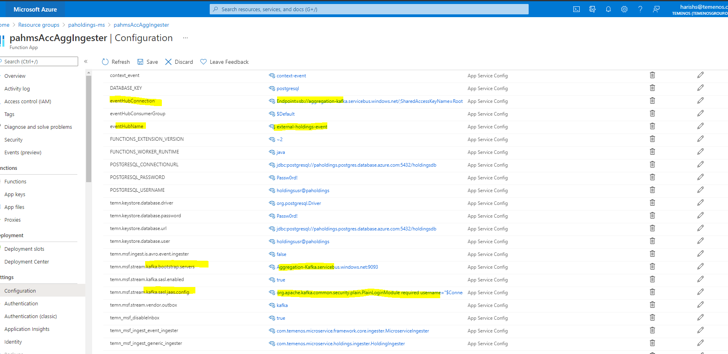Viewport: 728px width, 354px height.
Task: Edit the eventHubConnection setting
Action: point(700,101)
